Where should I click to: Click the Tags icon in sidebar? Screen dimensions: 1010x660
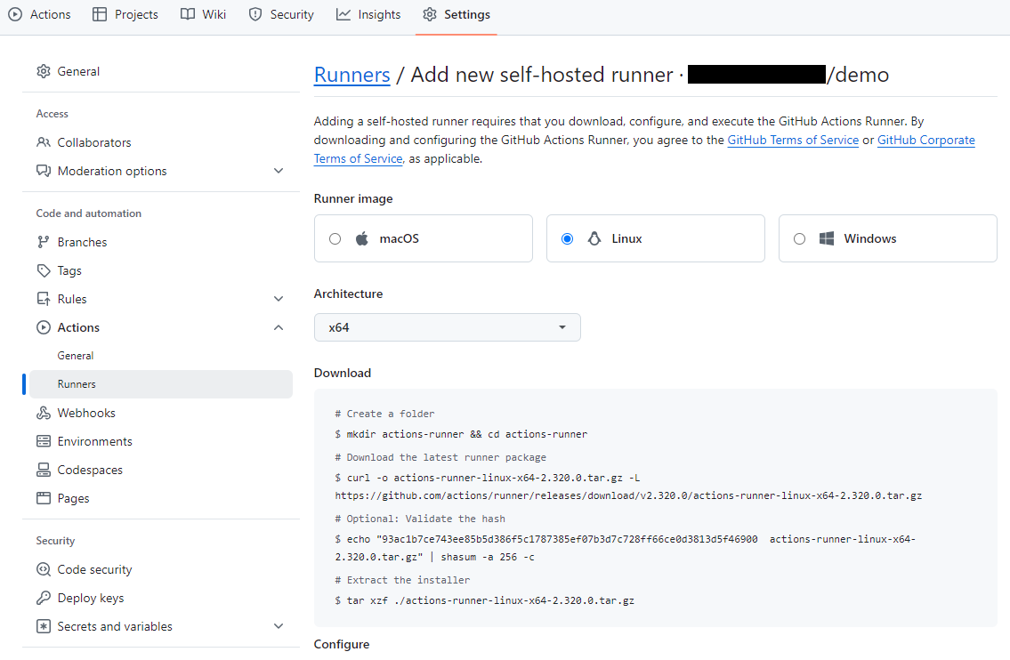(x=43, y=270)
